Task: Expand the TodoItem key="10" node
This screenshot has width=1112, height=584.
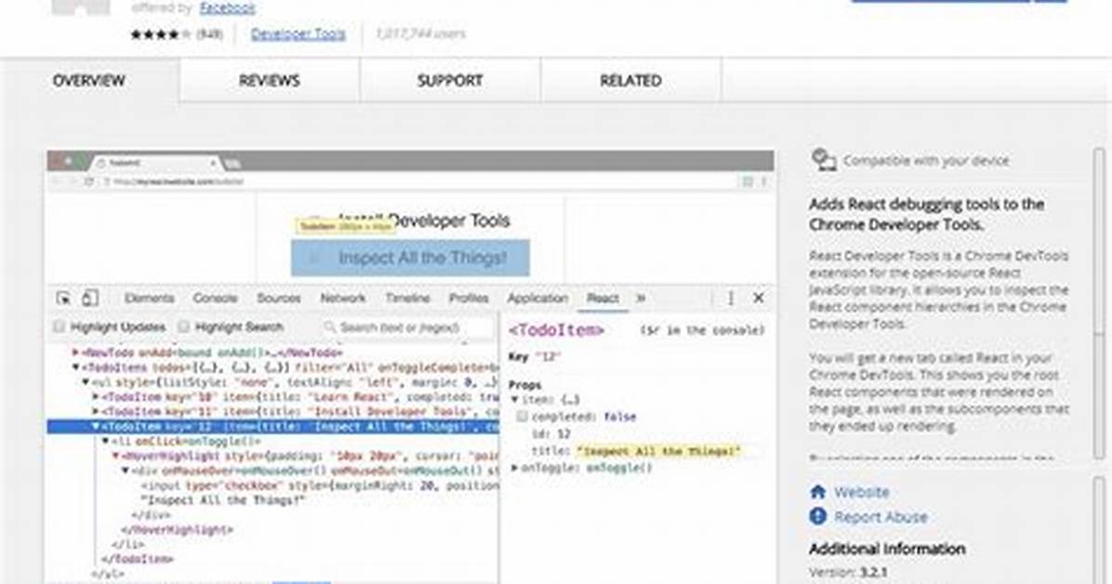Action: point(97,397)
